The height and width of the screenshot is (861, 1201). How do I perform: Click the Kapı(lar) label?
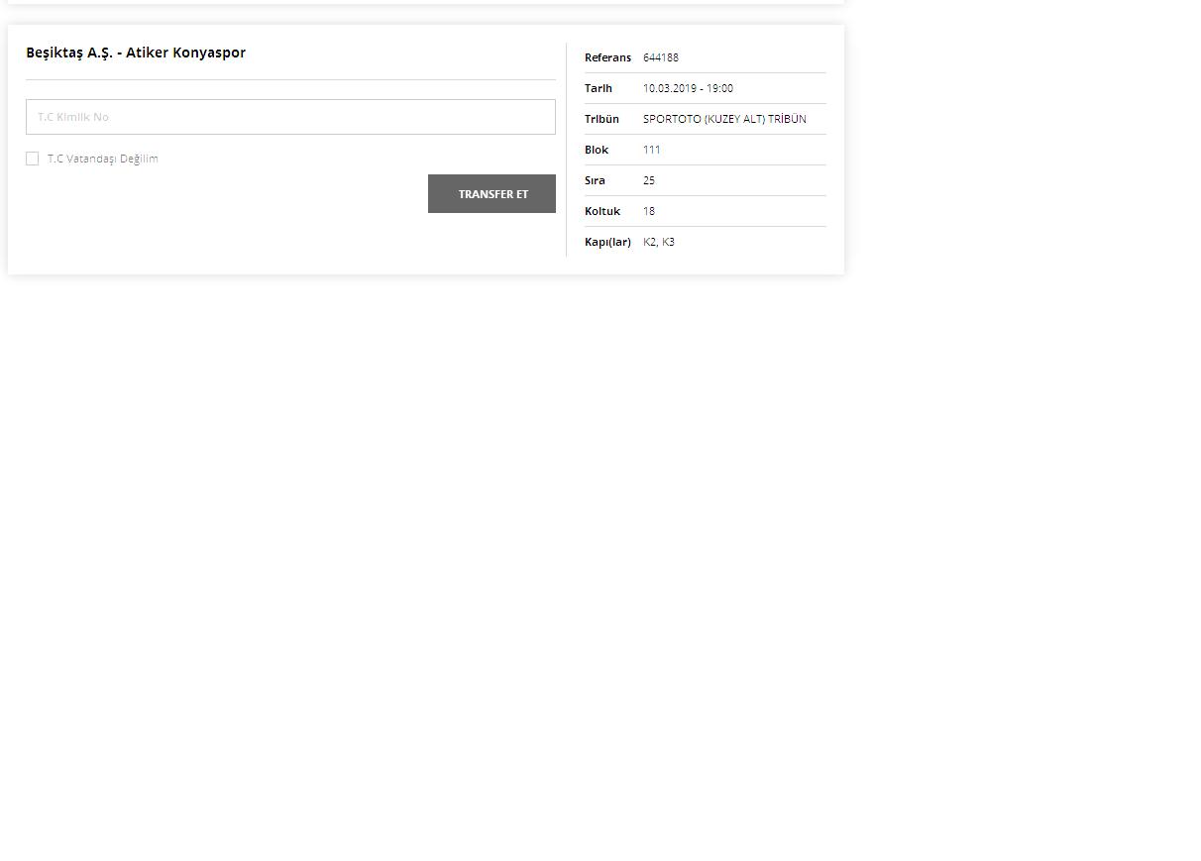(x=607, y=242)
